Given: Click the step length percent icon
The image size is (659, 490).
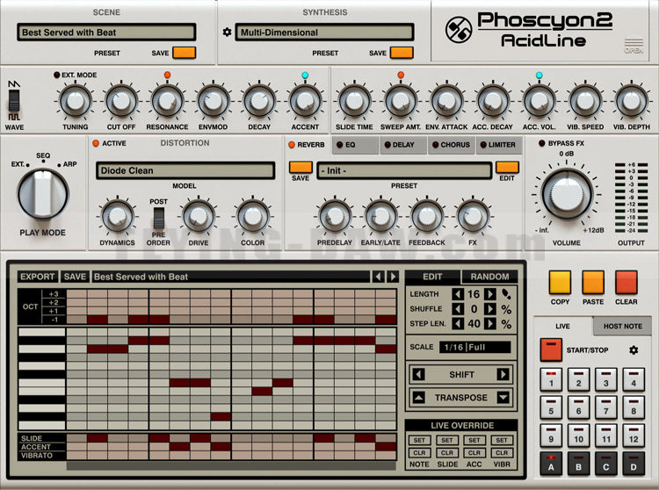Looking at the screenshot, I should [x=506, y=324].
